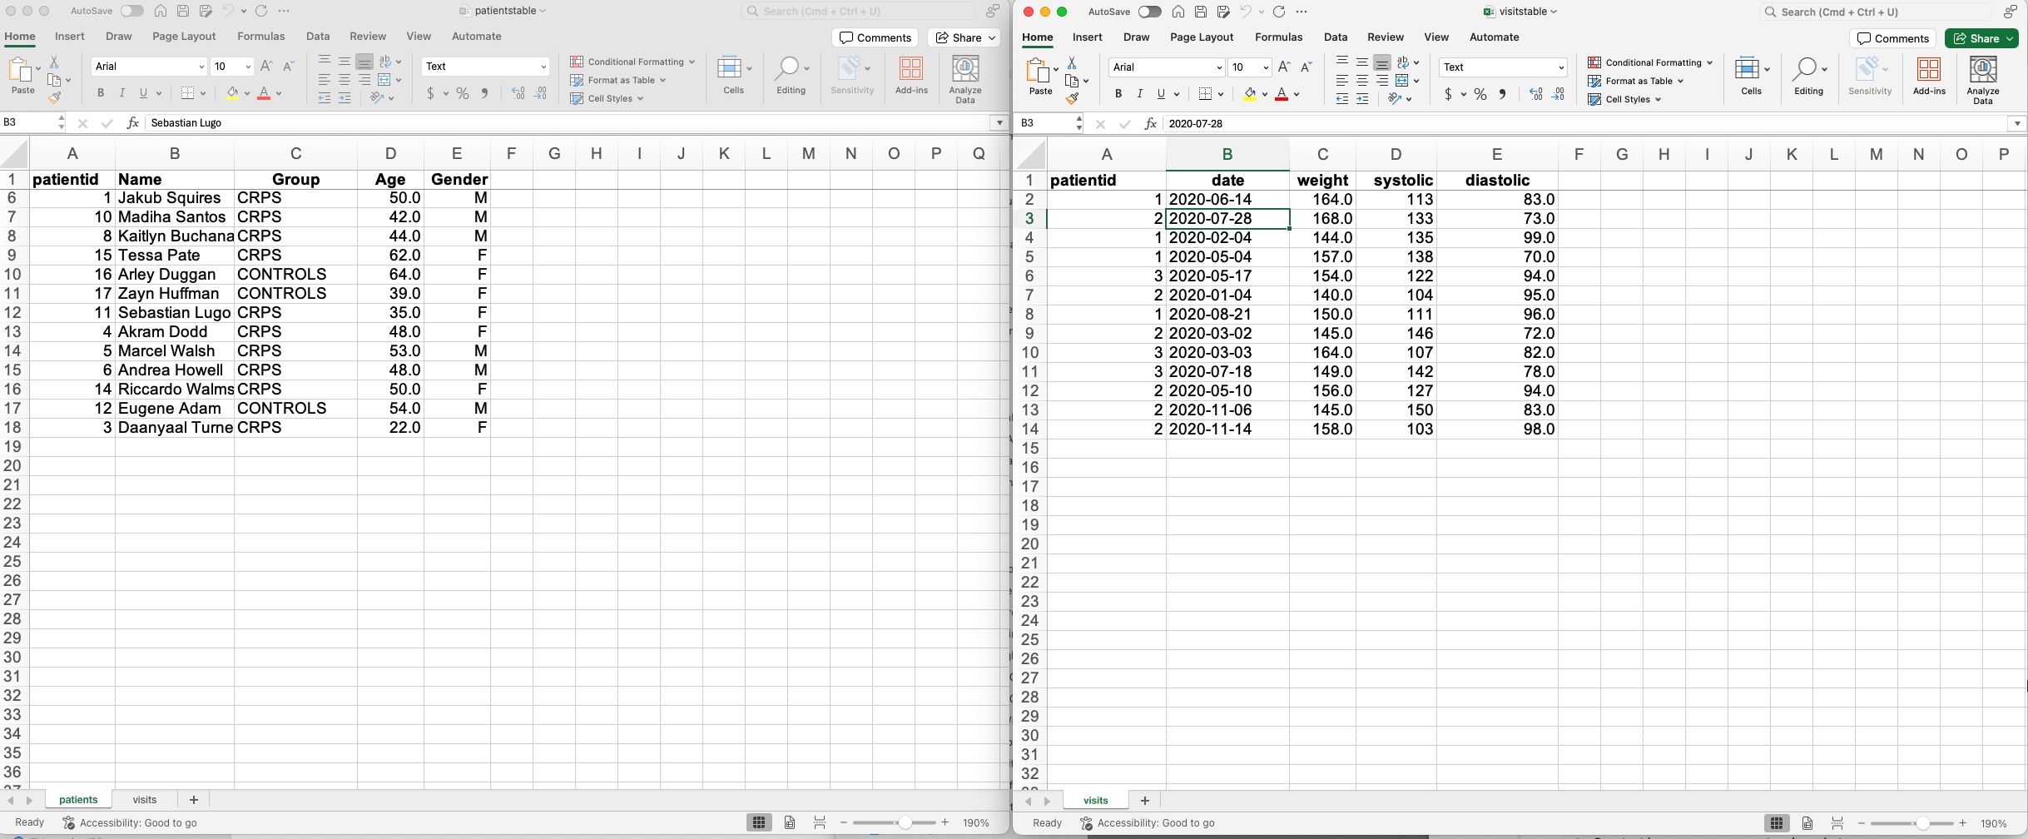Apply percent style to the weight column

point(1480,95)
